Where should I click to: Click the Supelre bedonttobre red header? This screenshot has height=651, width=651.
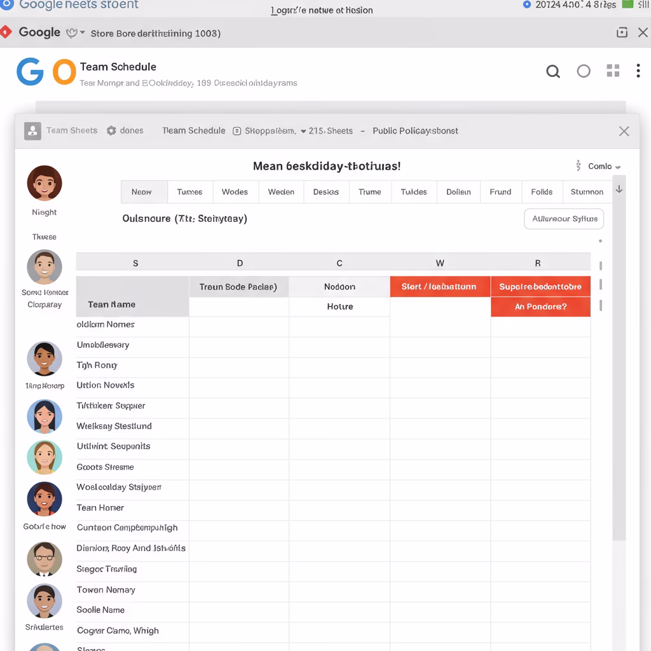pyautogui.click(x=540, y=287)
